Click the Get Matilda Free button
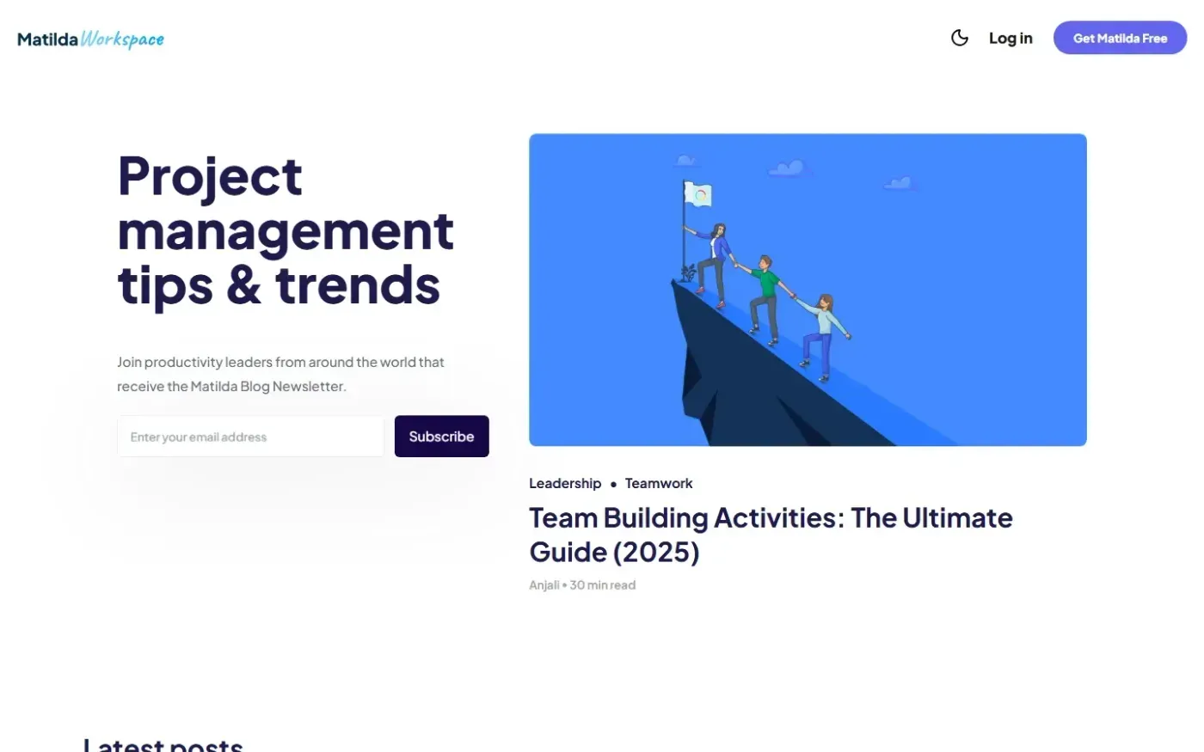Screen dimensions: 1204x752 [x=1120, y=38]
